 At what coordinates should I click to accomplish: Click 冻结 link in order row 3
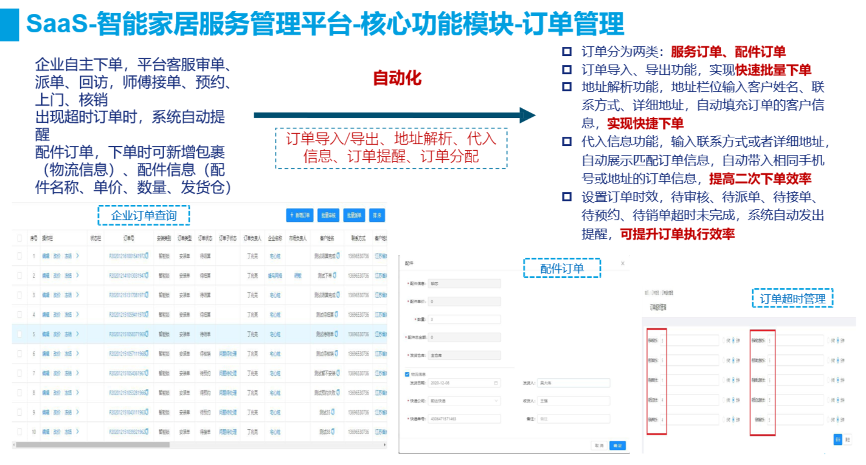68,295
